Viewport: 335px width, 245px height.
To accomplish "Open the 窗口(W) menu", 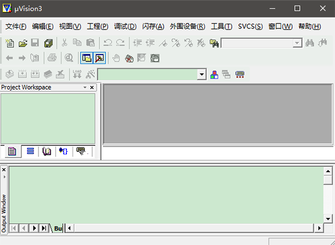I will pos(280,26).
